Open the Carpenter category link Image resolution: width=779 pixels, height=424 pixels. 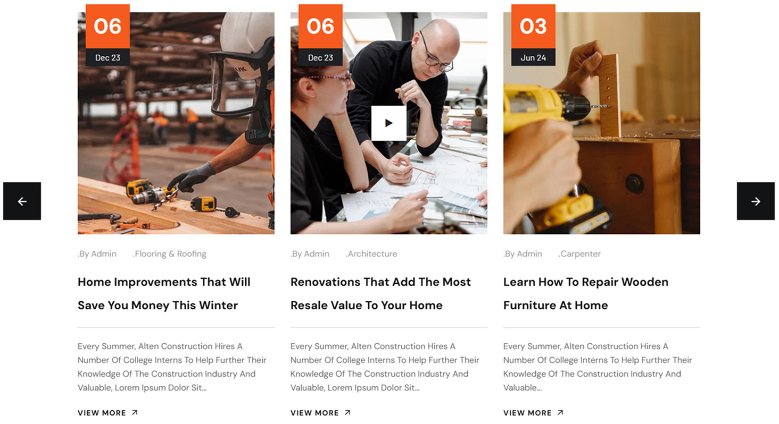[579, 254]
